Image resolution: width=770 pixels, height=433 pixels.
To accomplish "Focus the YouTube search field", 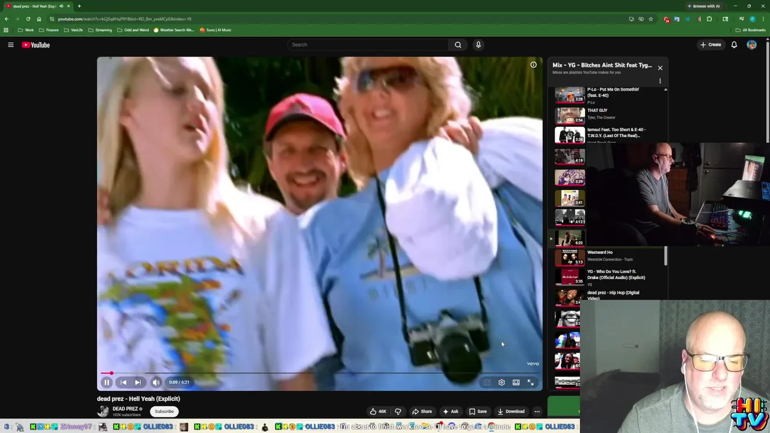I will pos(368,45).
